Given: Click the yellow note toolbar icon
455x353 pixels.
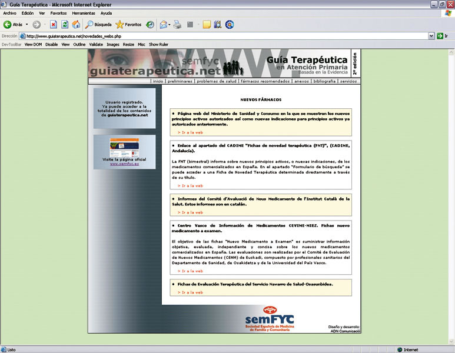Looking at the screenshot, I should pos(207,25).
